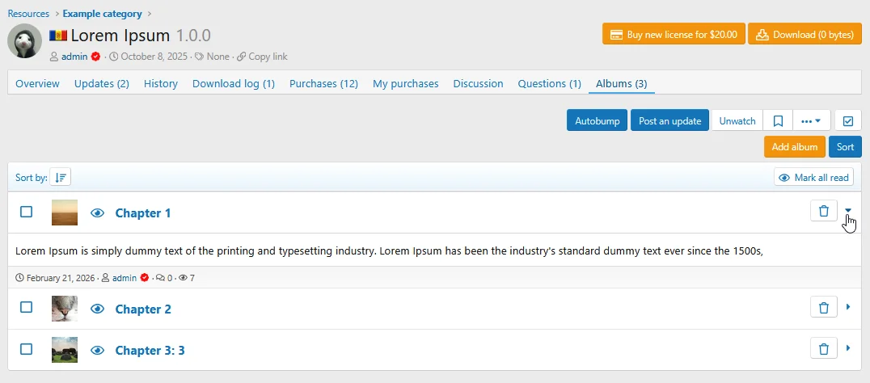Collapse the Chapter 1 album row
The height and width of the screenshot is (383, 870).
pos(848,212)
